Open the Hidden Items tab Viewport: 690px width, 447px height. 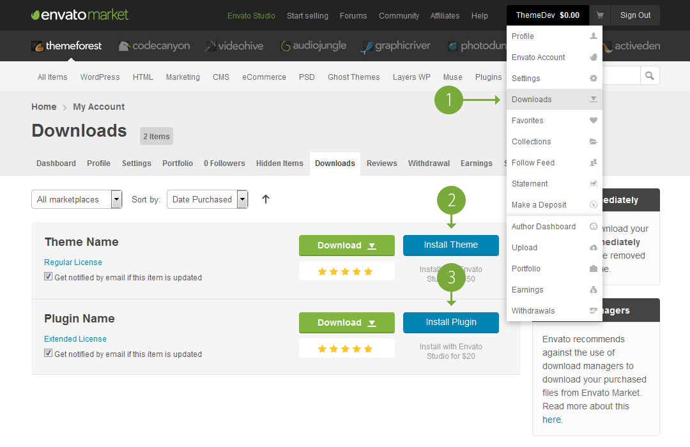(279, 163)
